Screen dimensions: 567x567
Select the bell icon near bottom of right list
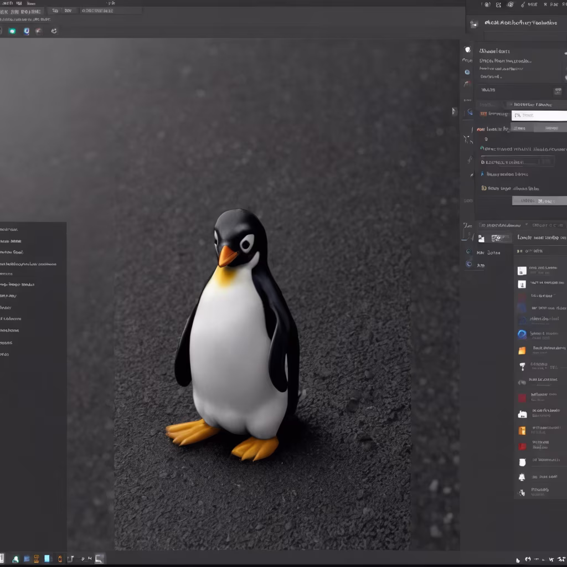pos(522,477)
